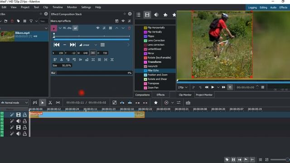Toggle lock on first video track

coord(24,115)
